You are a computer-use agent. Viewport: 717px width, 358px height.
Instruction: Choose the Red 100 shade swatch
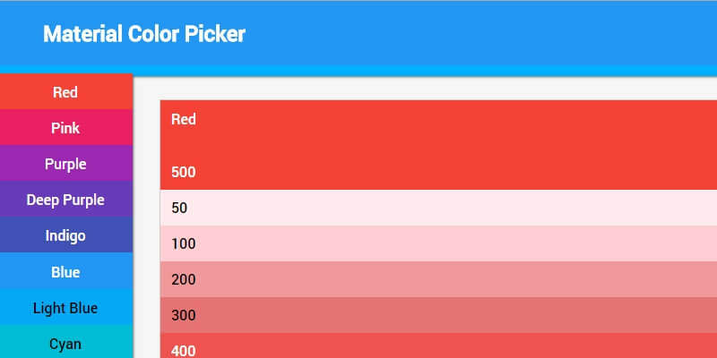click(x=439, y=243)
